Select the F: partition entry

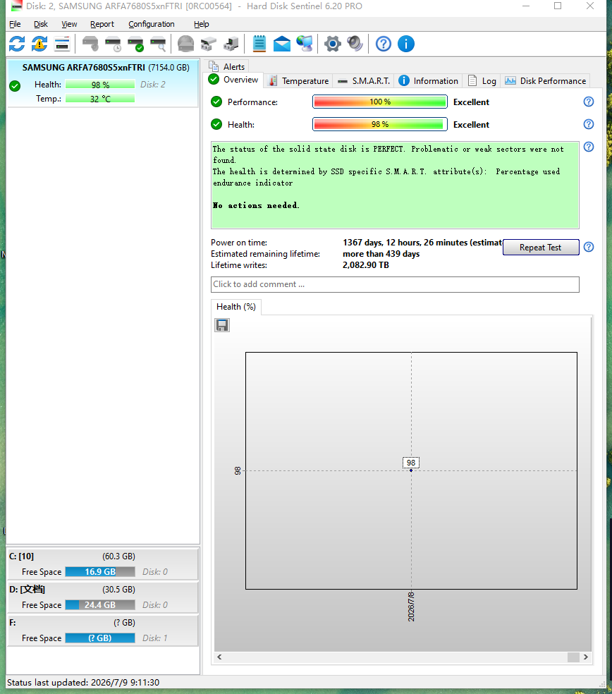pyautogui.click(x=103, y=631)
